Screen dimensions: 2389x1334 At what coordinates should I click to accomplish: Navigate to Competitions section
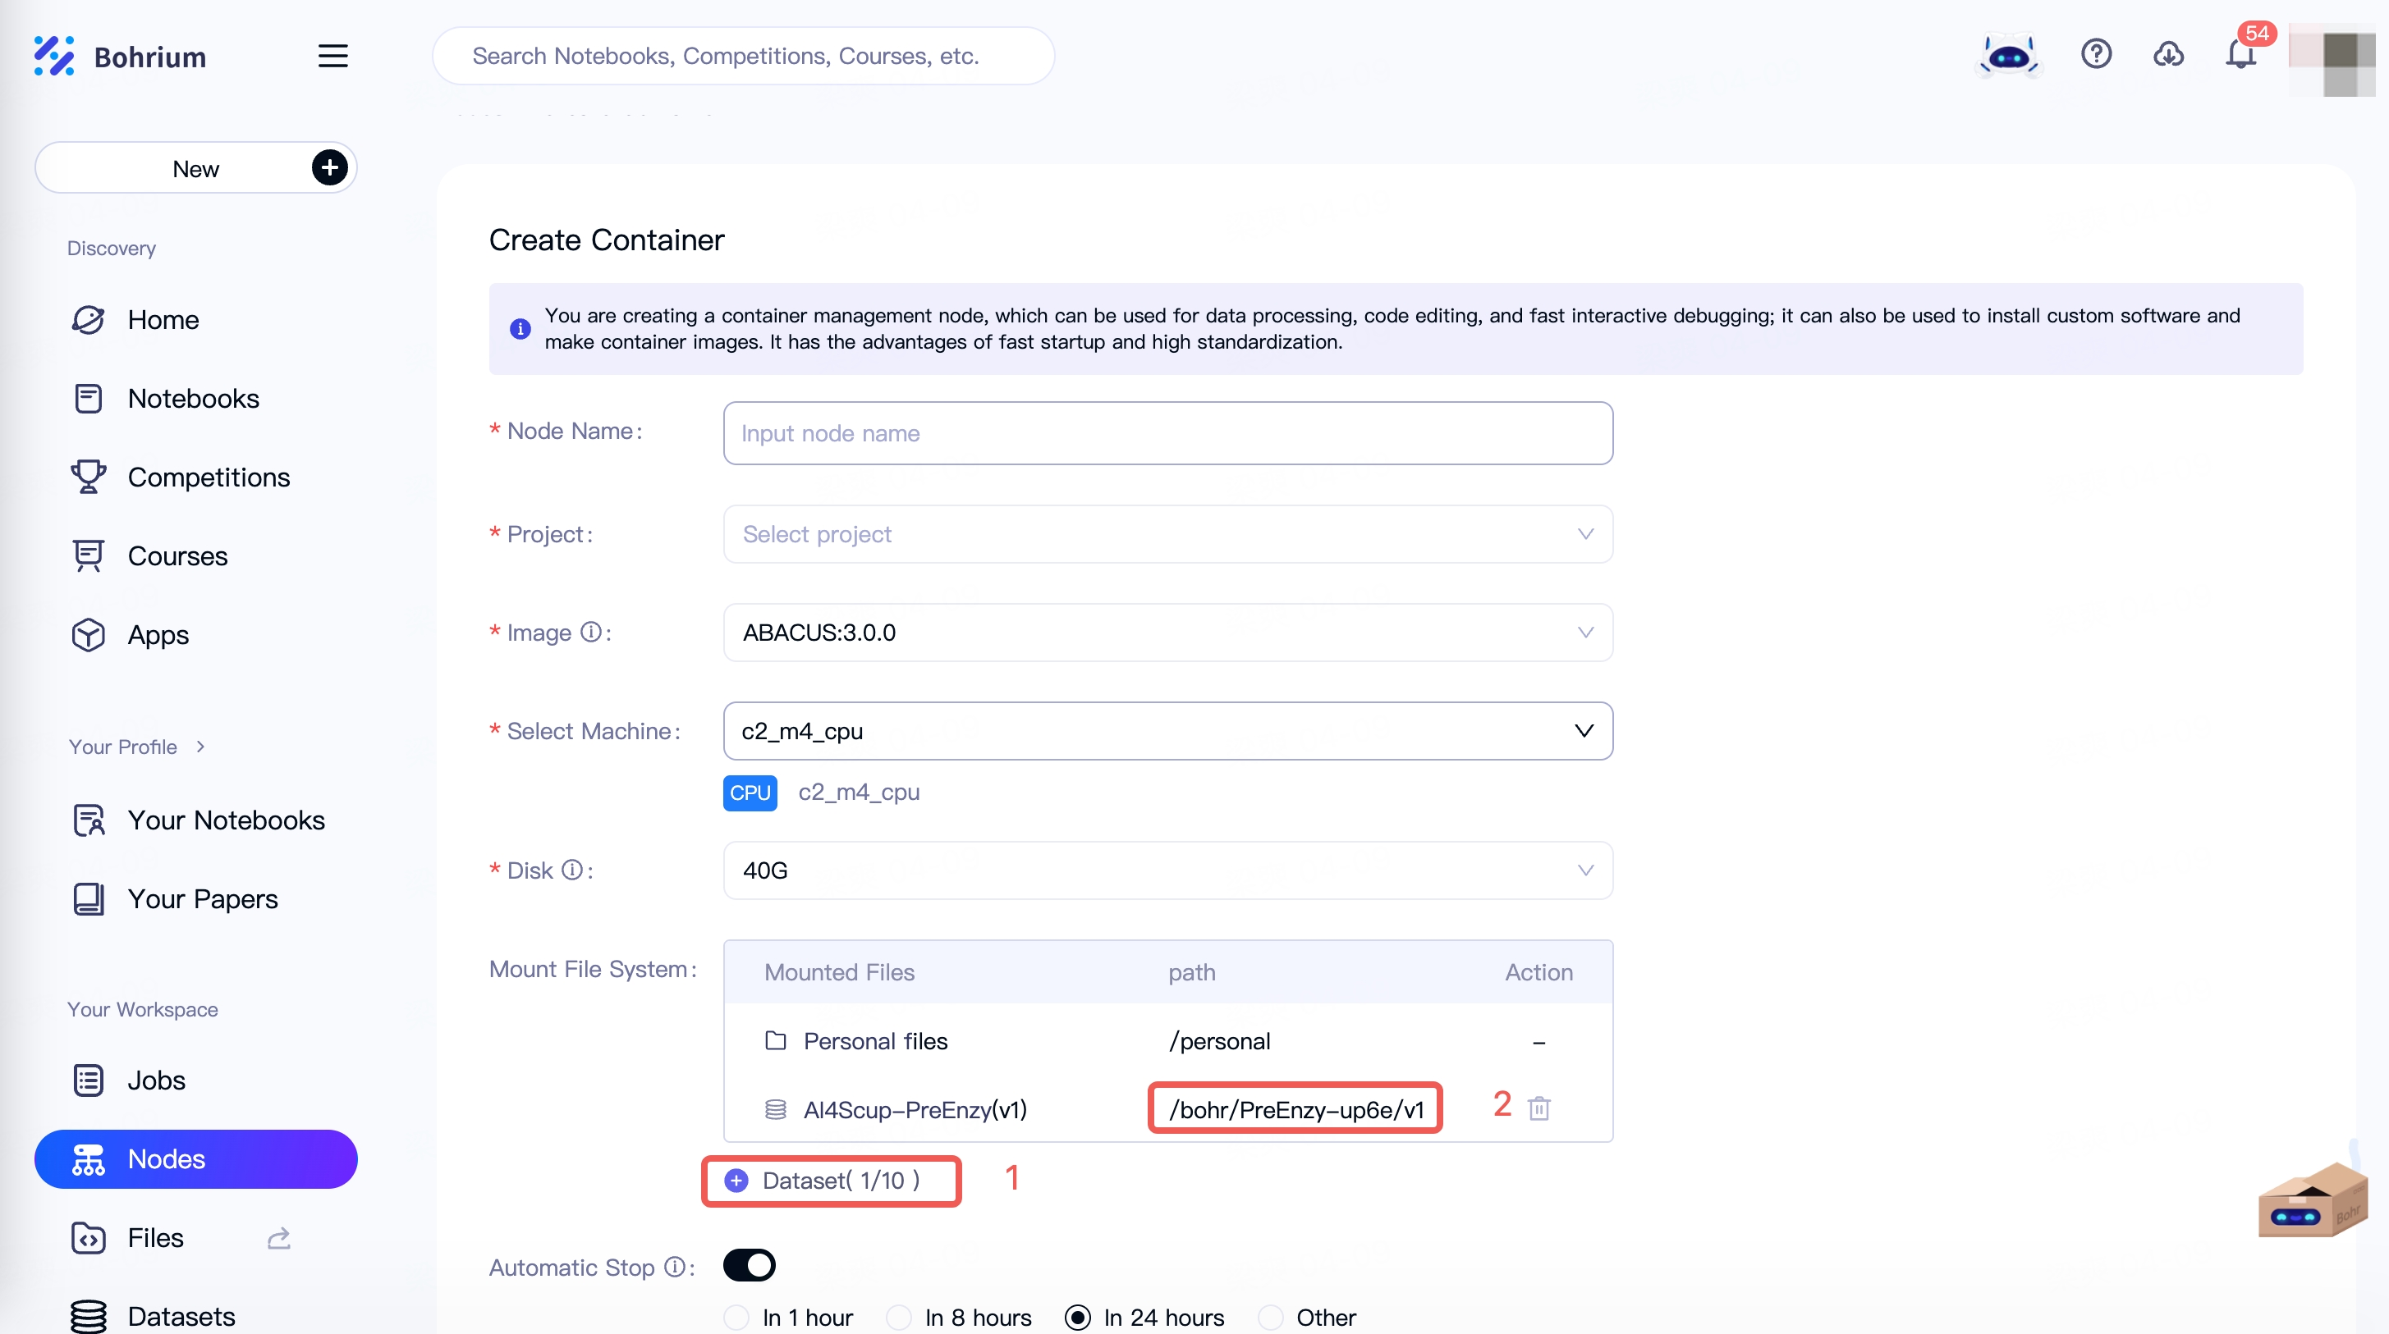click(209, 477)
